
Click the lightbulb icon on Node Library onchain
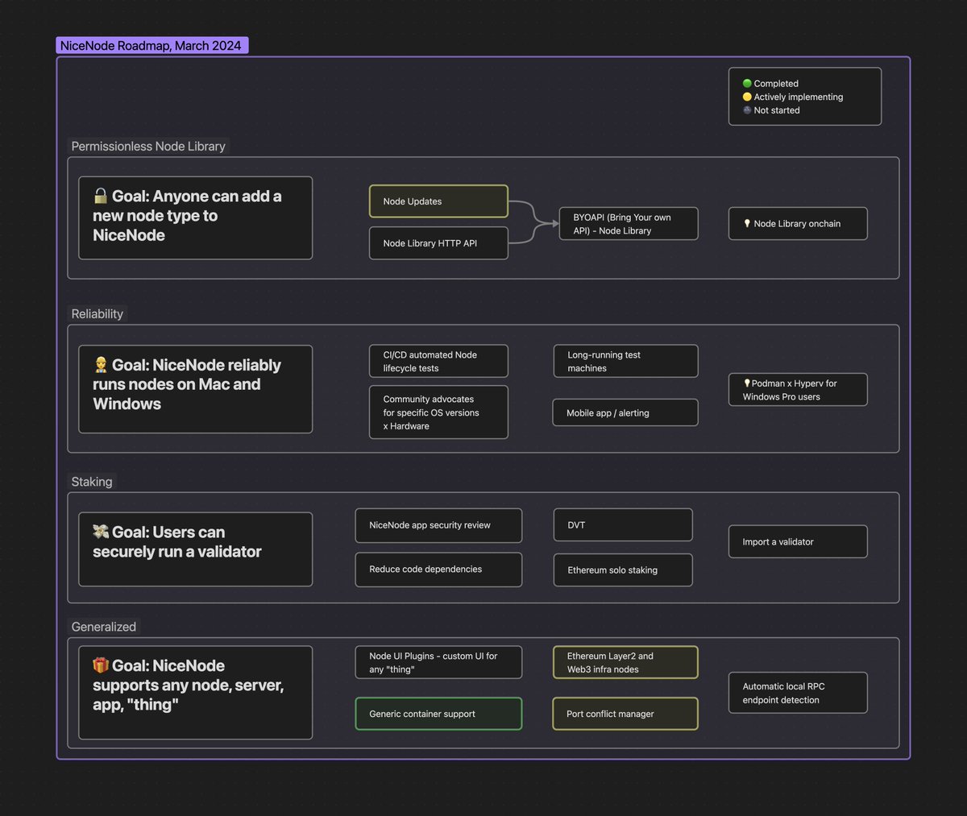(747, 223)
